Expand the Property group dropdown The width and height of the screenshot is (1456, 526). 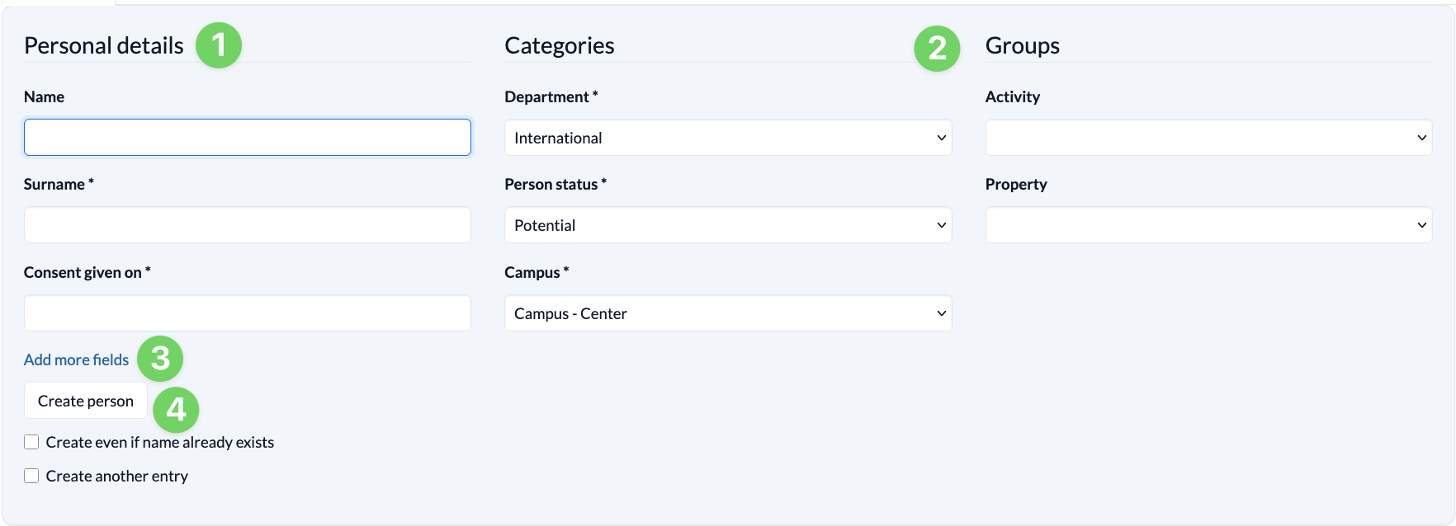click(x=1208, y=225)
